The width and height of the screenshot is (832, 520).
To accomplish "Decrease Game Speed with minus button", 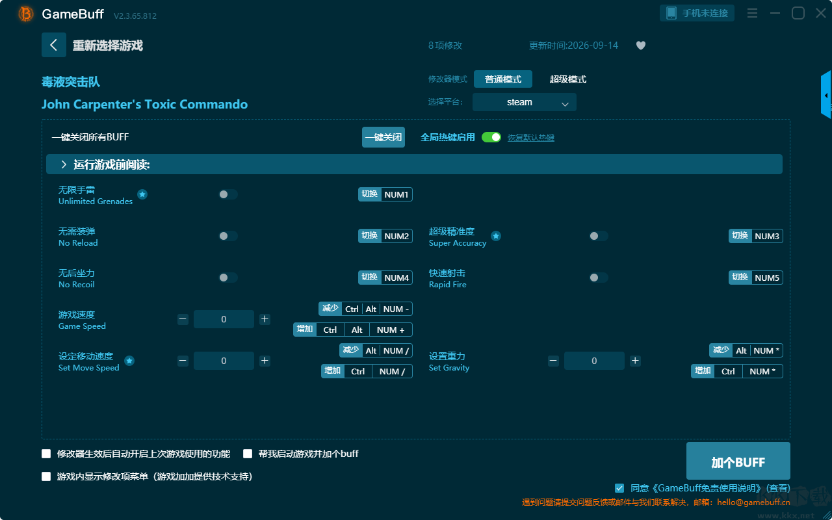I will (183, 319).
